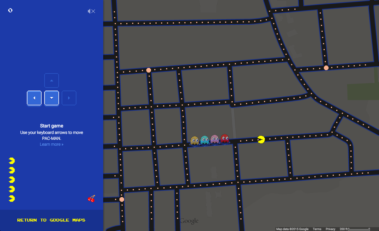Image resolution: width=379 pixels, height=231 pixels.
Task: Click the 200 ft map scale
Action: (355, 229)
